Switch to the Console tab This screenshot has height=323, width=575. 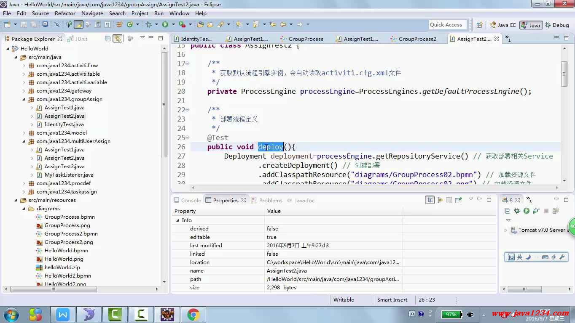[188, 200]
